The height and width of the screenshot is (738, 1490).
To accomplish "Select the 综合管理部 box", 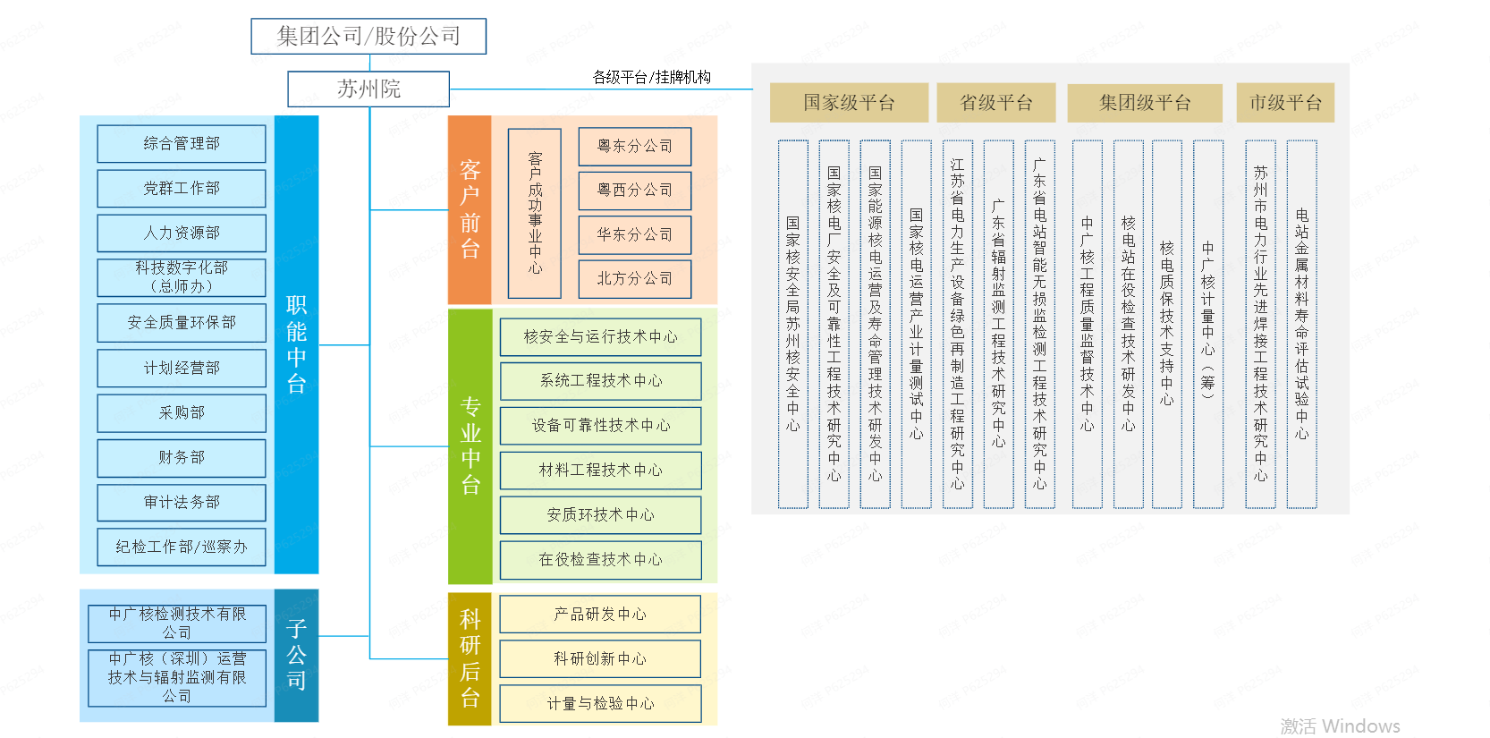I will (182, 143).
